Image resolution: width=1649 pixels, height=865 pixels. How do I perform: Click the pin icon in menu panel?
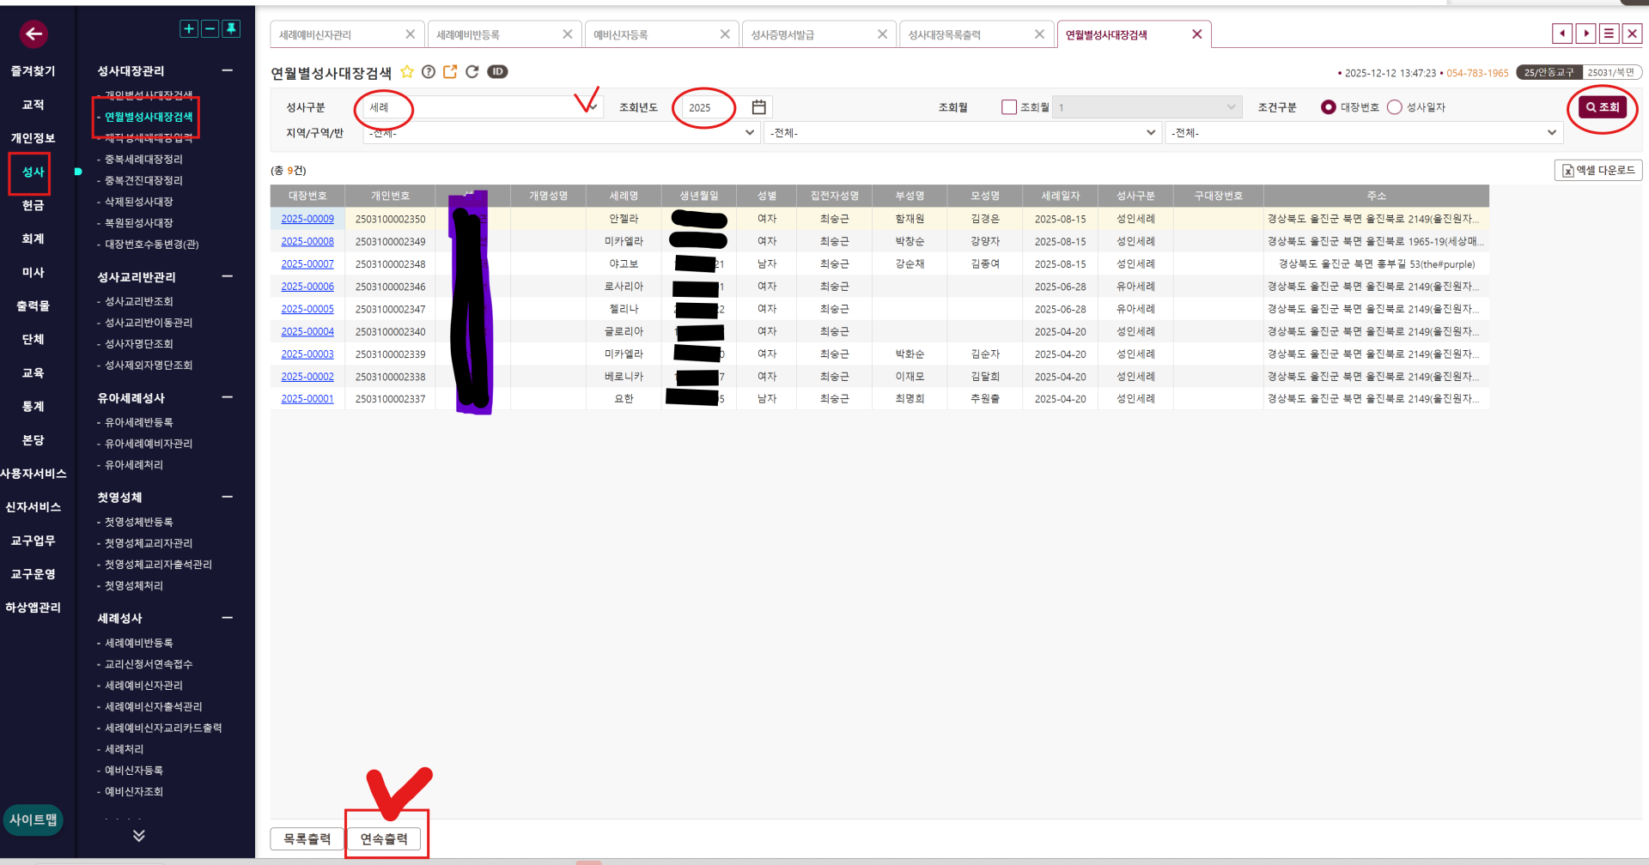click(231, 29)
